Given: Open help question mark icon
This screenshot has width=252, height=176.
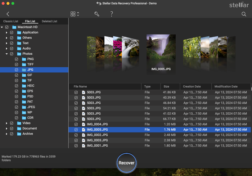Looking at the screenshot, I should click(112, 14).
